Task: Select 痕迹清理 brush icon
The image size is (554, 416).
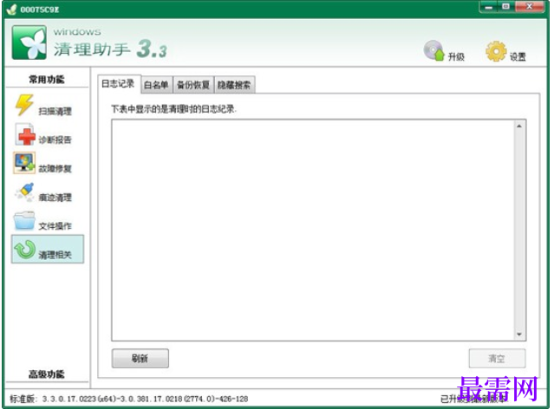Action: 25,192
